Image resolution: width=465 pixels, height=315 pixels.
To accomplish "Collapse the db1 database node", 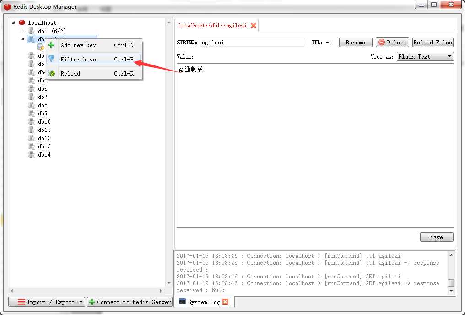I will coord(23,39).
